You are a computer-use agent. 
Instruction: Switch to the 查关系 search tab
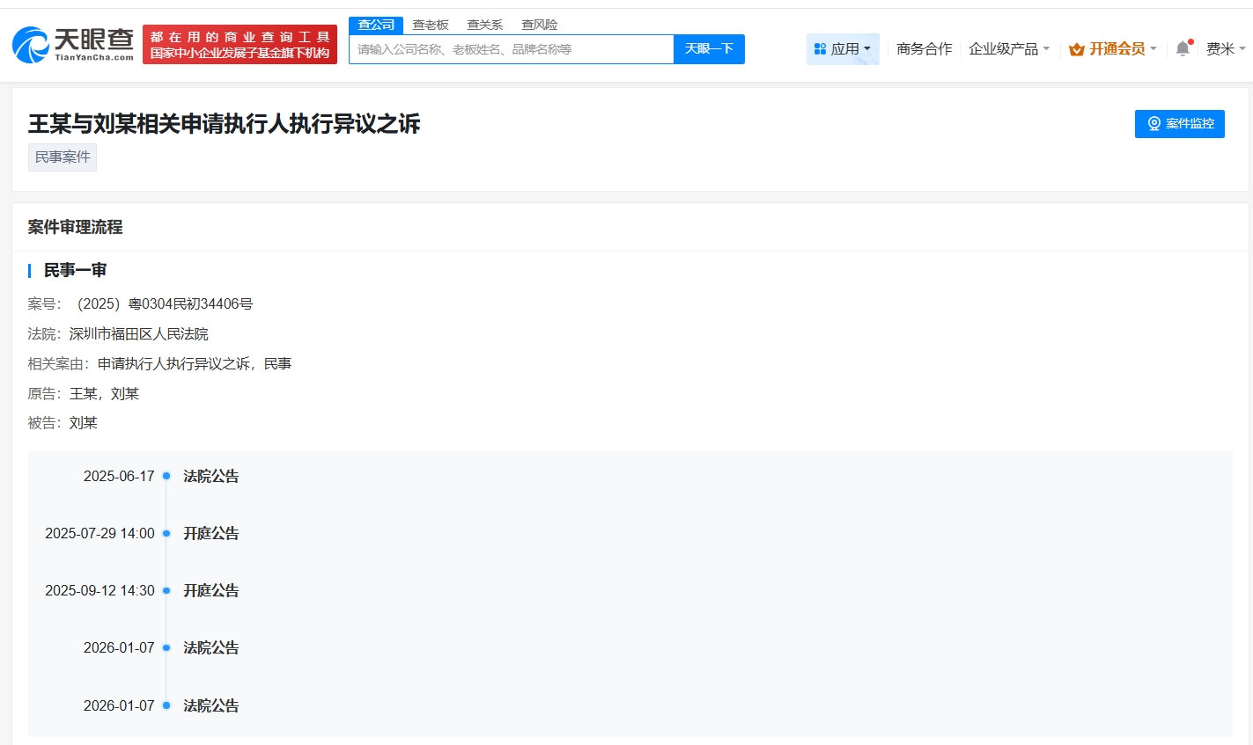click(485, 25)
